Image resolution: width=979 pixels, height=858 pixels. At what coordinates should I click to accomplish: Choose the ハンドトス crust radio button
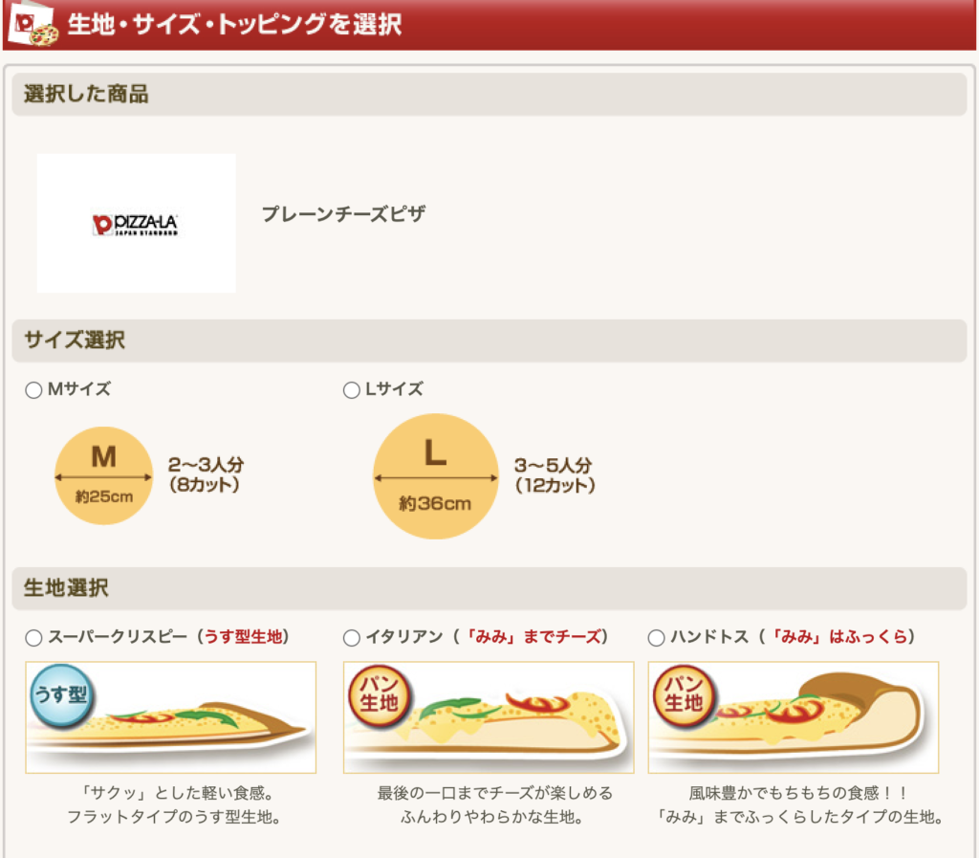pos(656,638)
